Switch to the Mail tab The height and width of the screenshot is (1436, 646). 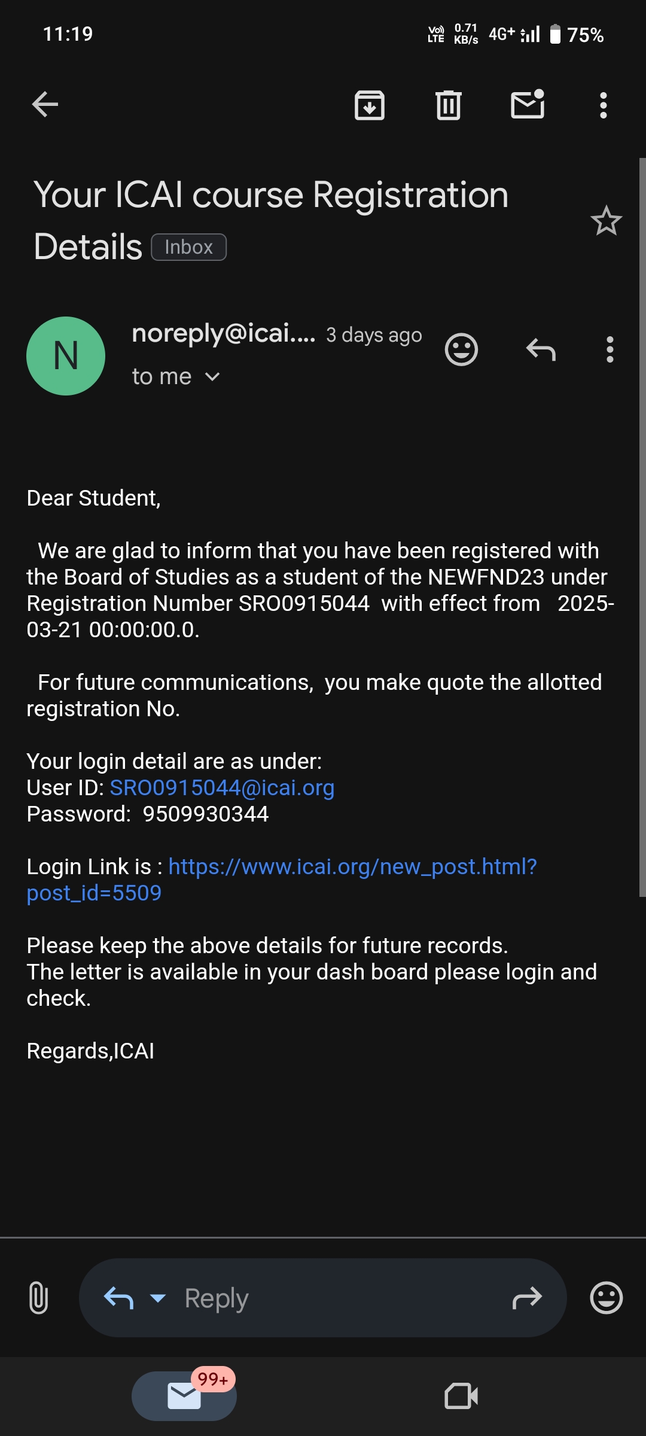click(184, 1396)
